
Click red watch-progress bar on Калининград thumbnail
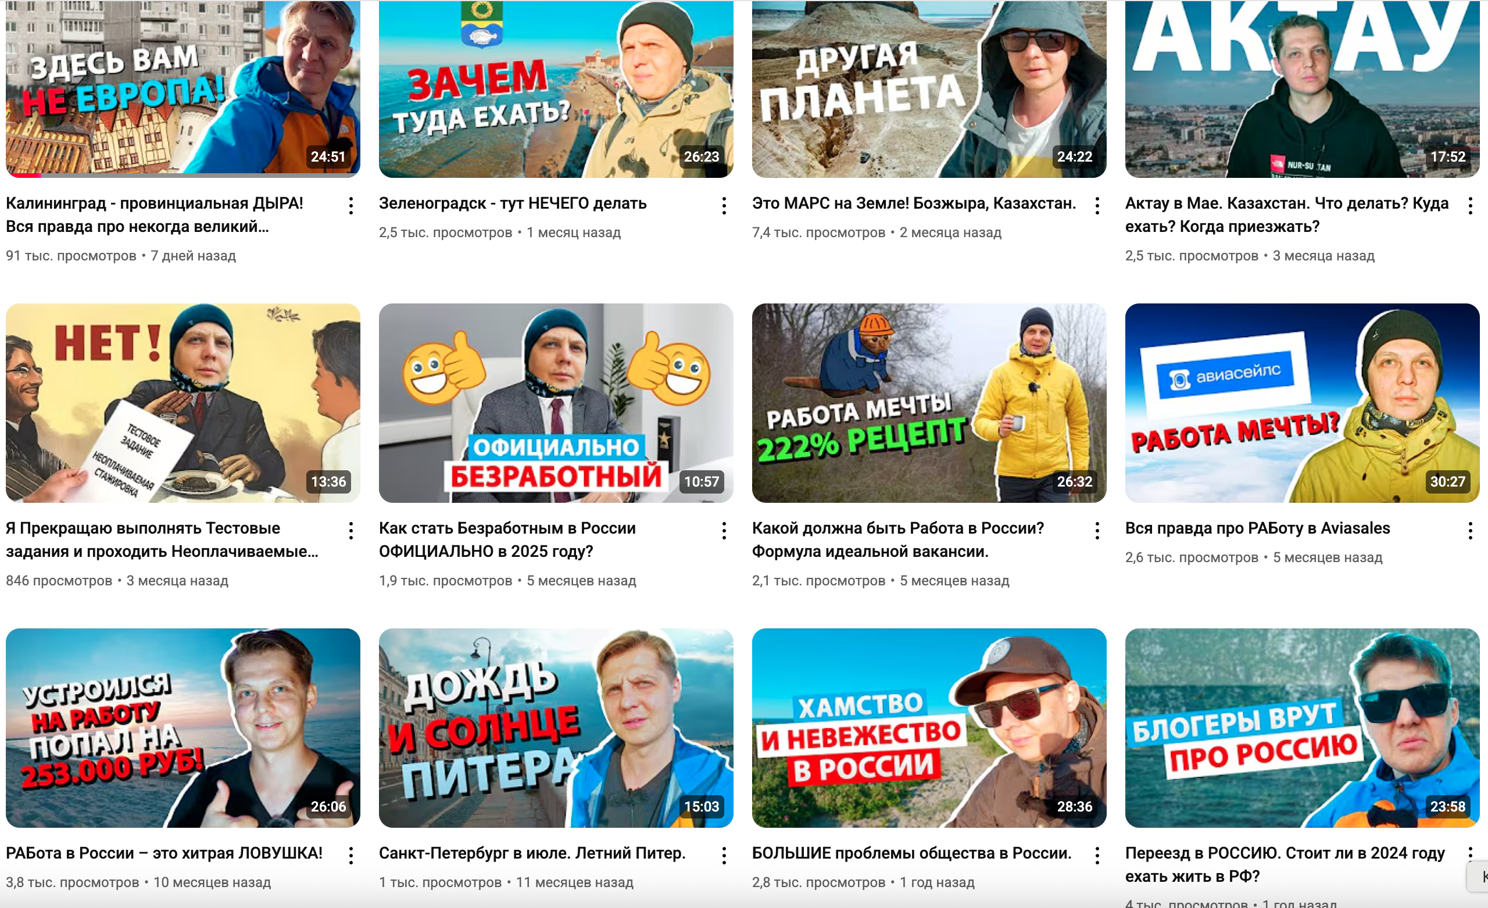24,176
